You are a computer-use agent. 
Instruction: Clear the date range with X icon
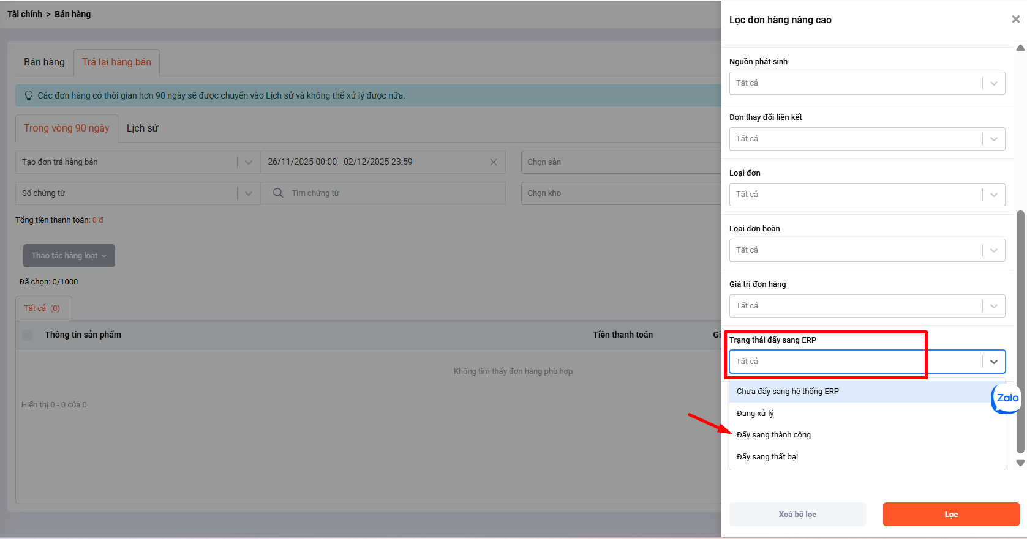[494, 162]
